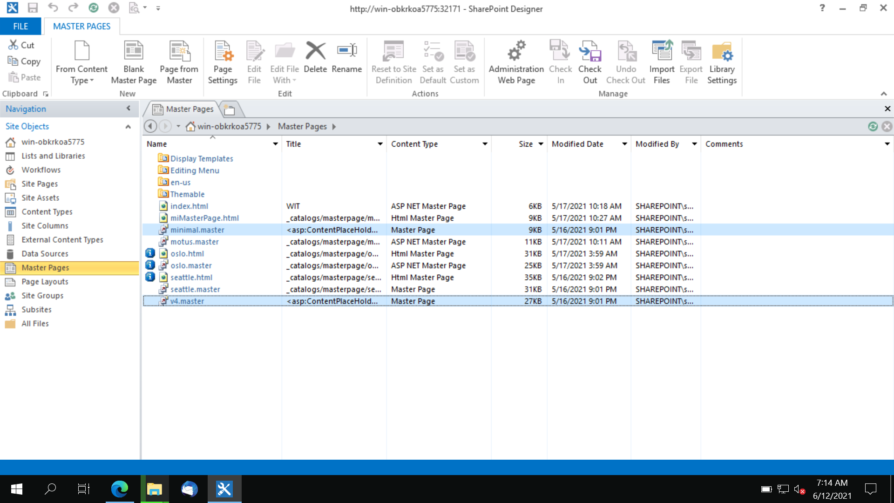Open Modified Date column filter dropdown
Image resolution: width=894 pixels, height=503 pixels.
click(624, 144)
